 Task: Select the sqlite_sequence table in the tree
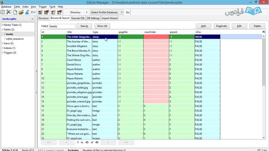pos(15,39)
